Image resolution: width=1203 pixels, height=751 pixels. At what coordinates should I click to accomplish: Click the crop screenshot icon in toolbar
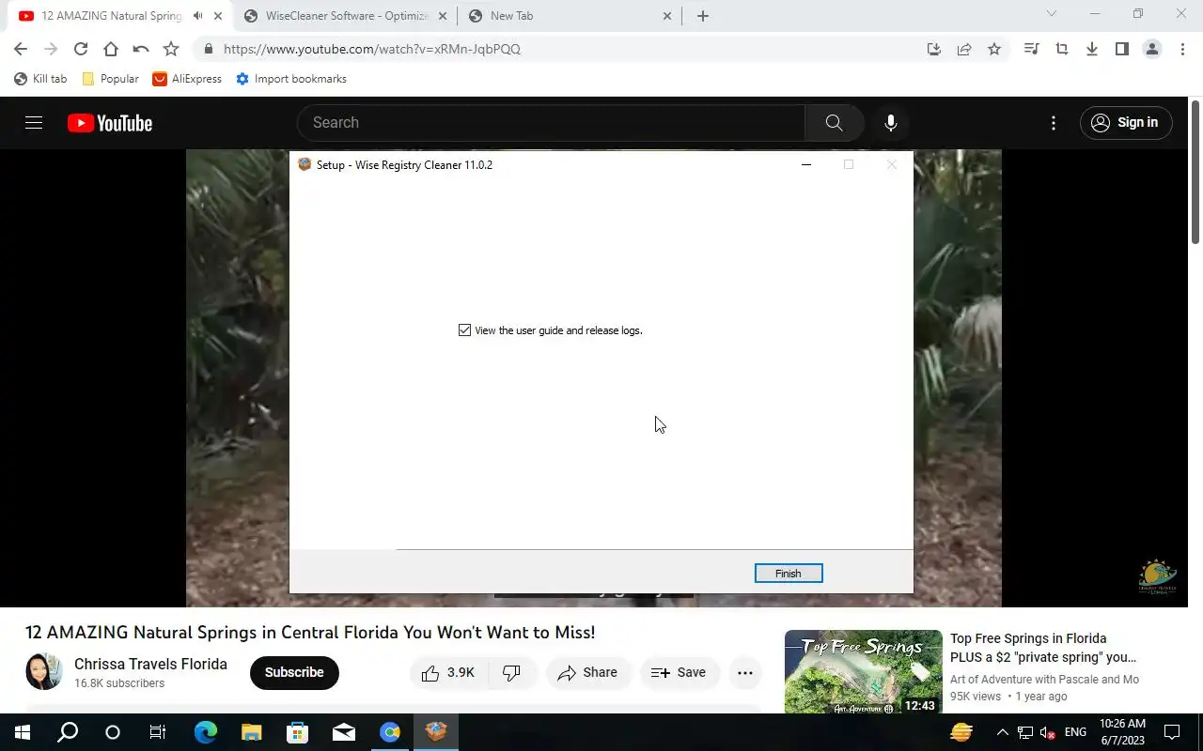(x=1062, y=49)
